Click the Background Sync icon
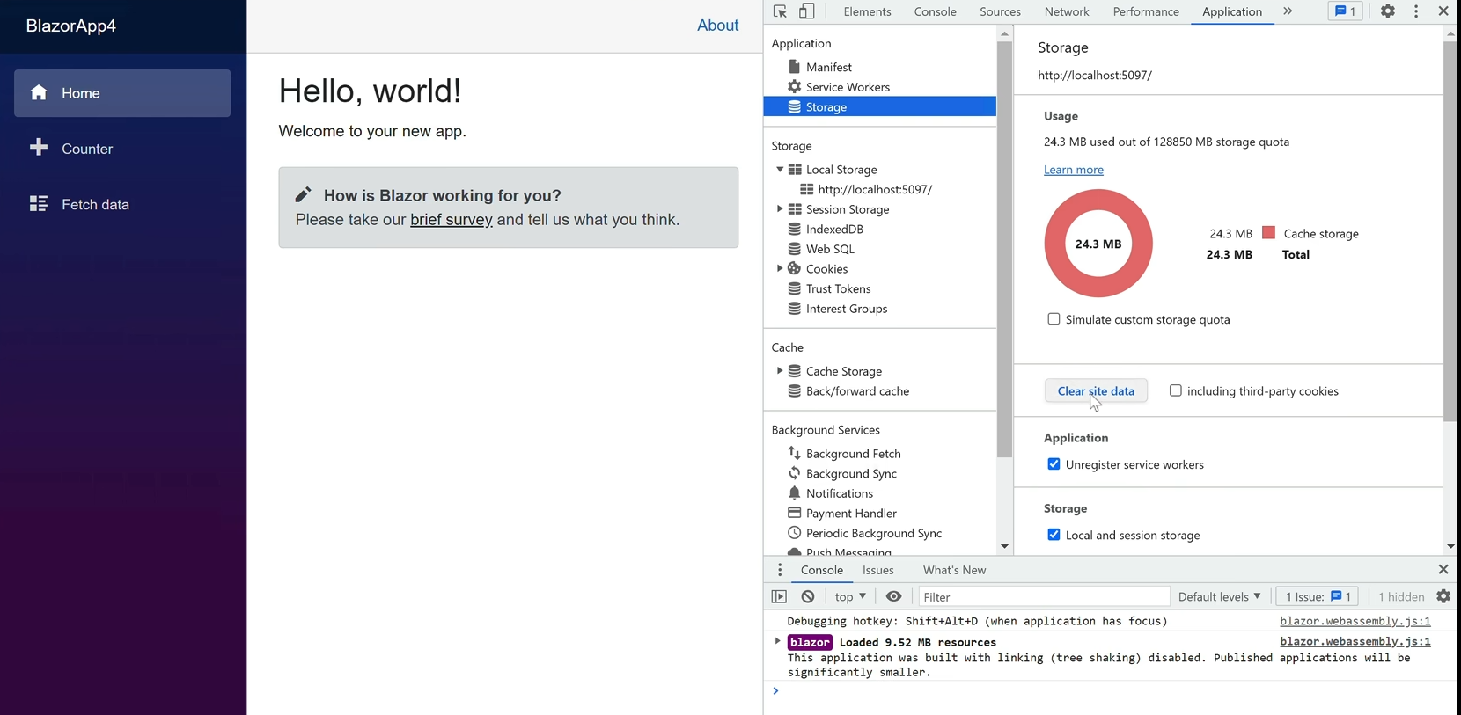This screenshot has height=715, width=1461. pos(794,473)
